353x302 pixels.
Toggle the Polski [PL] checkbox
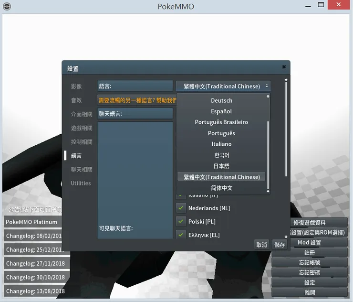tap(181, 221)
